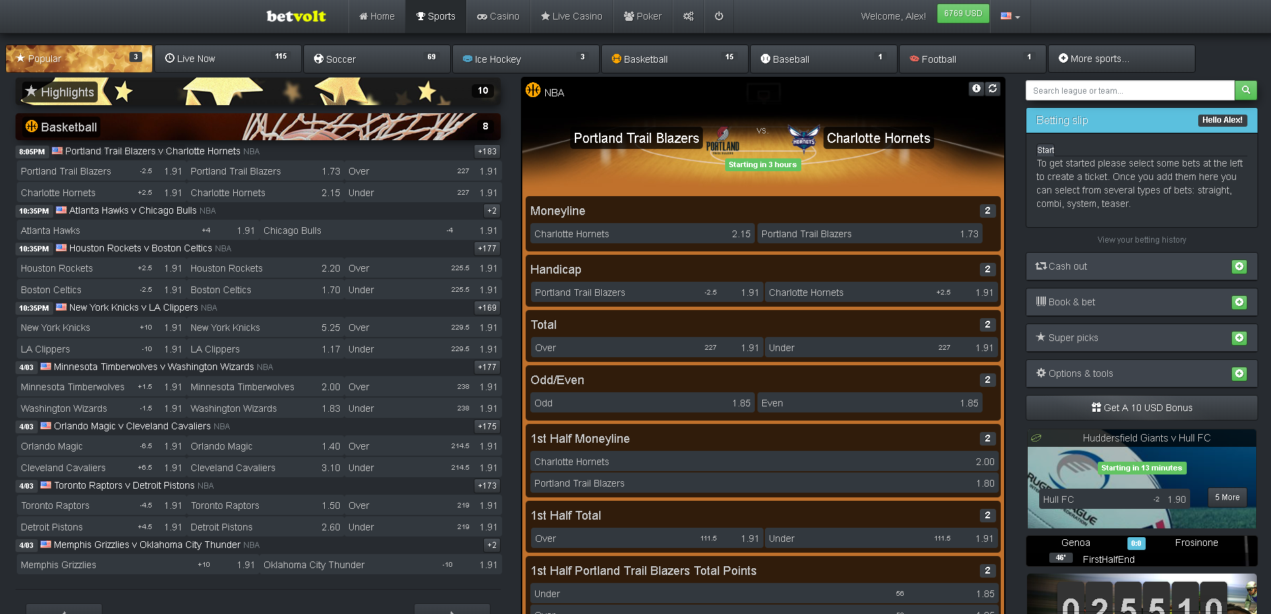Image resolution: width=1271 pixels, height=614 pixels.
Task: Open the settings gears icon in top navigation
Action: tap(688, 16)
